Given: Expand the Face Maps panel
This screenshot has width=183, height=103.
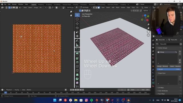Looking at the screenshot, I should pos(161,94).
